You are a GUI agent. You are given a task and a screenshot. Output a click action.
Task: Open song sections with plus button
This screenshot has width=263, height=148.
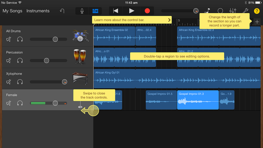tap(257, 22)
